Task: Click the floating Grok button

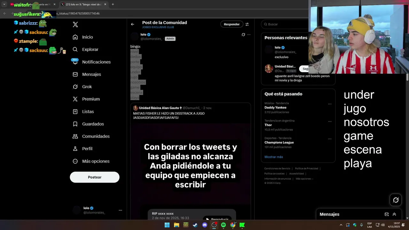Action: [396, 200]
